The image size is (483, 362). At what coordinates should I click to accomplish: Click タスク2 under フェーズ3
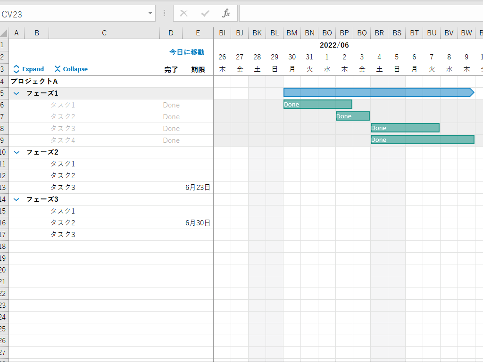coord(63,223)
